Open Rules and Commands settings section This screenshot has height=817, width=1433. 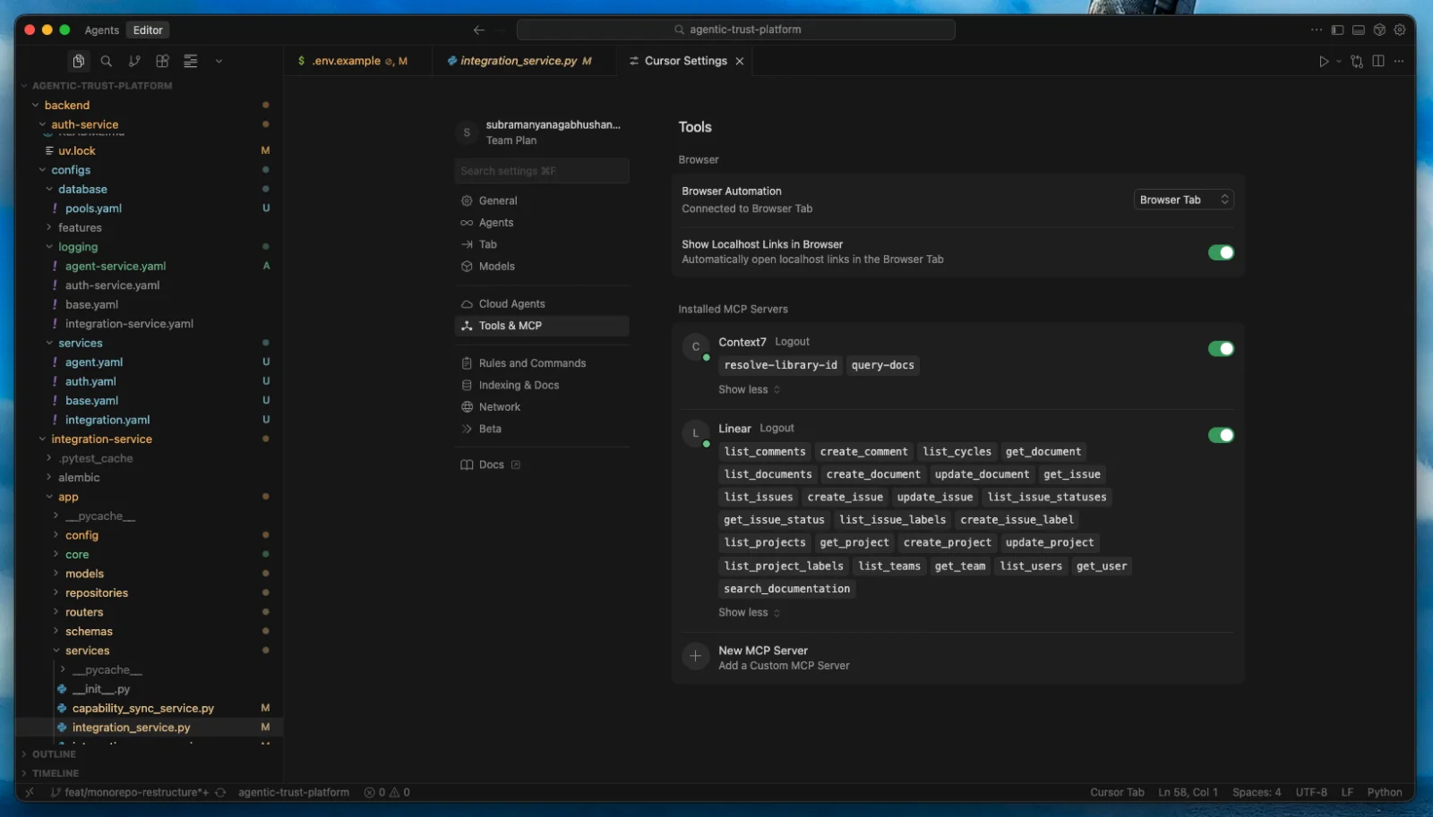[x=542, y=363]
